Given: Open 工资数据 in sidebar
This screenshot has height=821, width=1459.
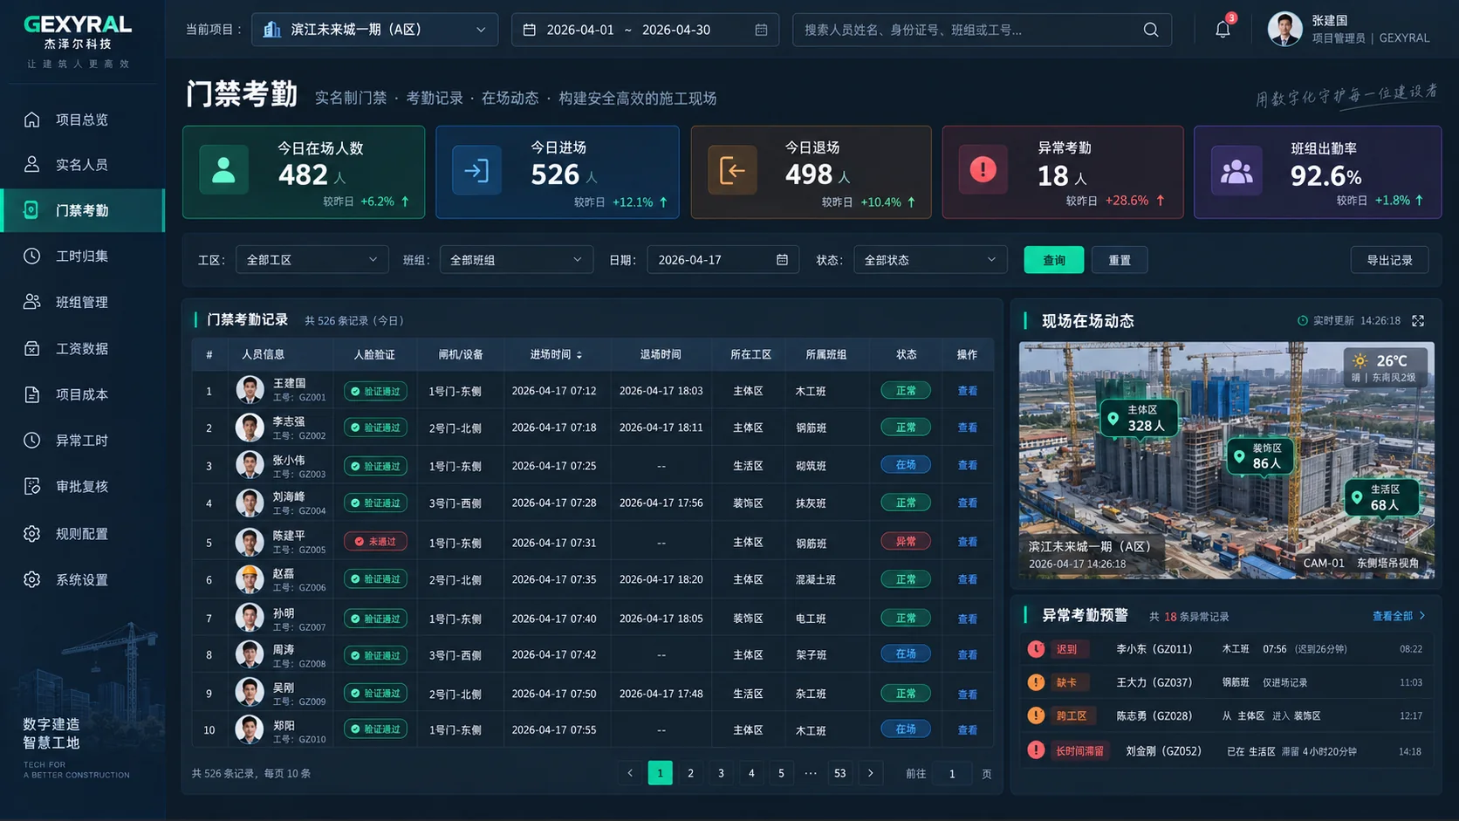Looking at the screenshot, I should pos(82,349).
